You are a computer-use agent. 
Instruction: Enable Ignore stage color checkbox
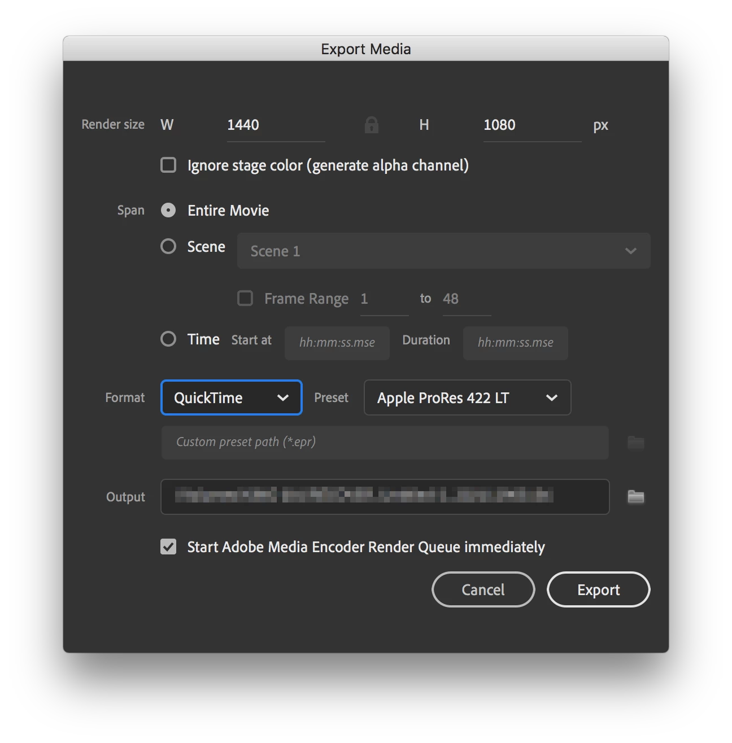(168, 165)
